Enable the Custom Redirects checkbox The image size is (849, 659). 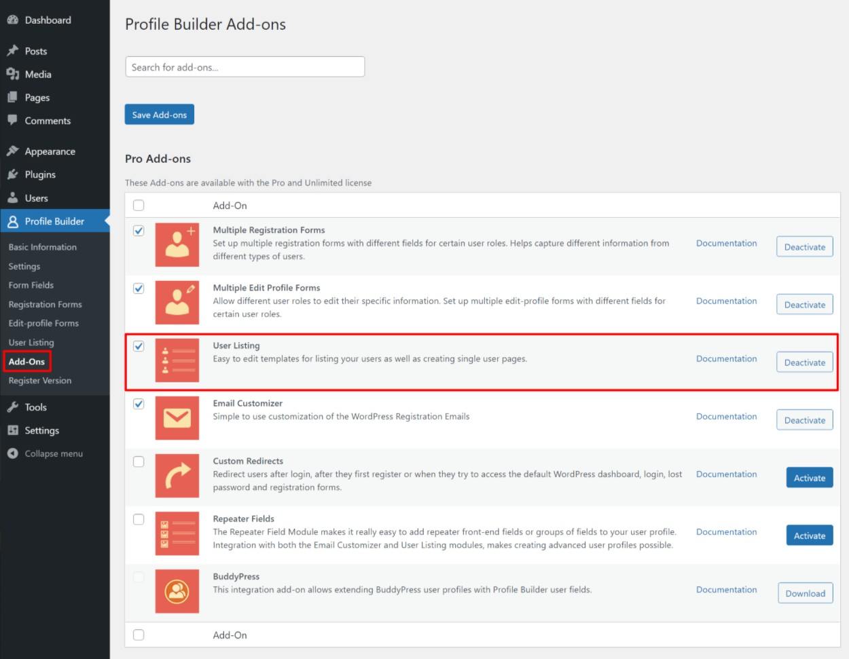pyautogui.click(x=140, y=460)
